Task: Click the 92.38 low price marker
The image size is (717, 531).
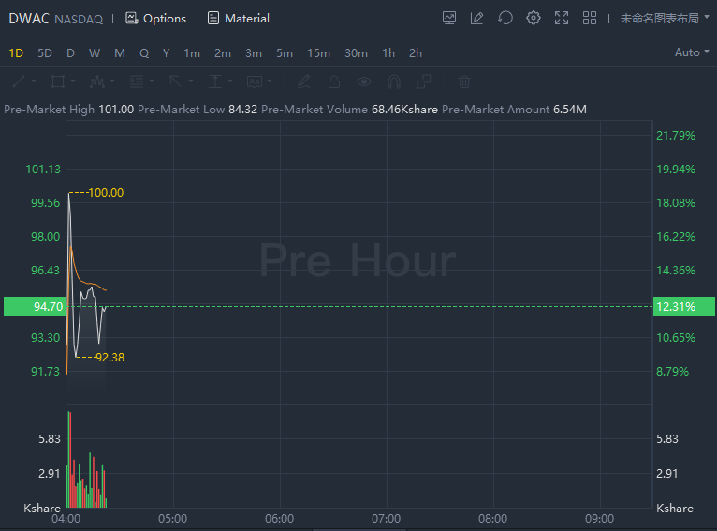Action: pyautogui.click(x=110, y=357)
